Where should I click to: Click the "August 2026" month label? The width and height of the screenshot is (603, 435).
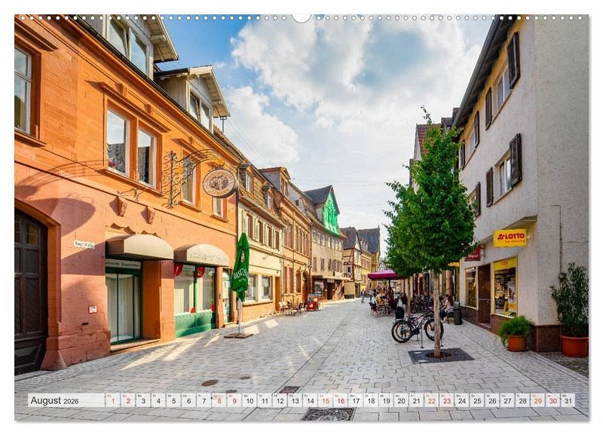(x=54, y=401)
